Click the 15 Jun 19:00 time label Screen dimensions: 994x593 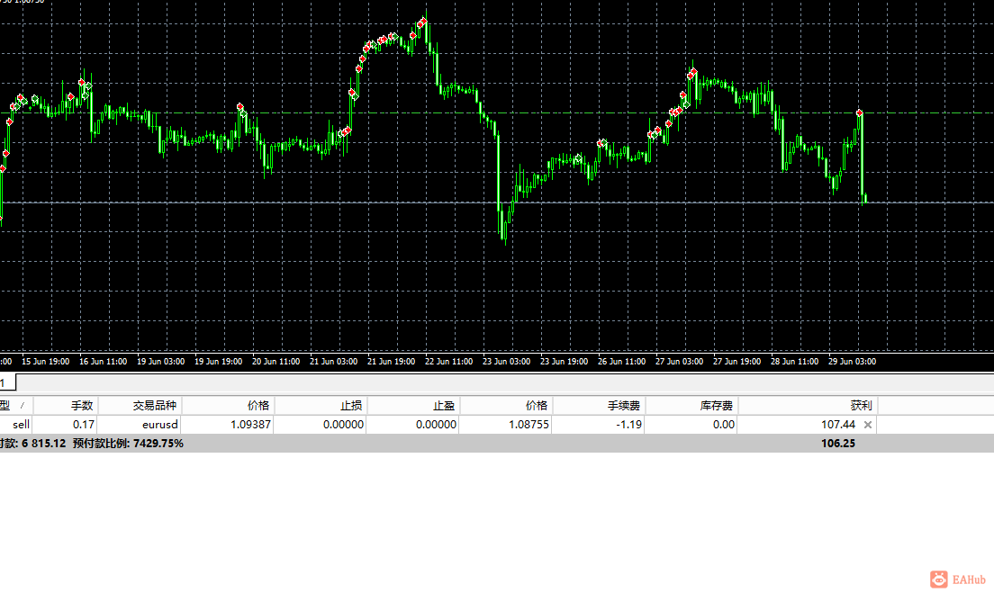[x=46, y=362]
